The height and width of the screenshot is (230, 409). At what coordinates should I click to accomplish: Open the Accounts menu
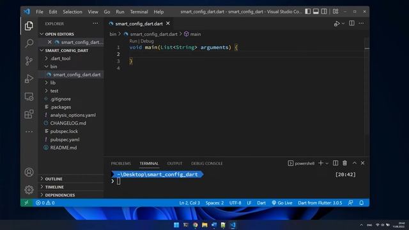[x=29, y=172]
